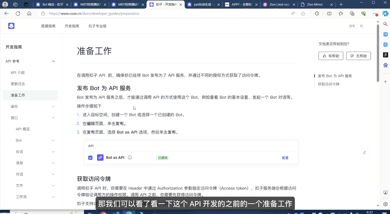This screenshot has width=390, height=214.
Task: Close the 扣子 - 开发指南 tab
Action: pyautogui.click(x=180, y=5)
